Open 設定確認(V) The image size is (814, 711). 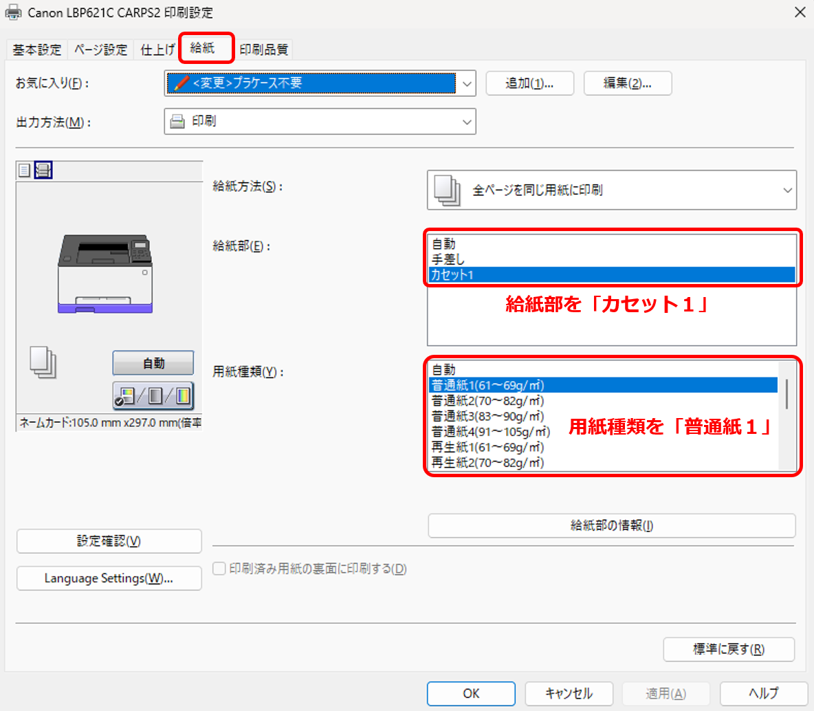pos(109,541)
